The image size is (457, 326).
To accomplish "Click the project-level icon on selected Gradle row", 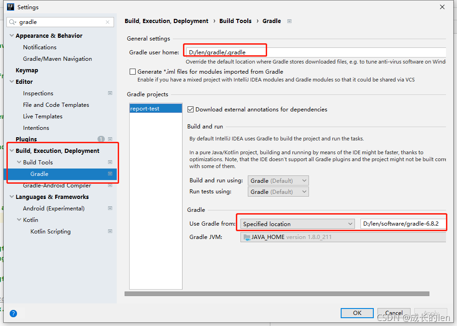I will point(110,174).
